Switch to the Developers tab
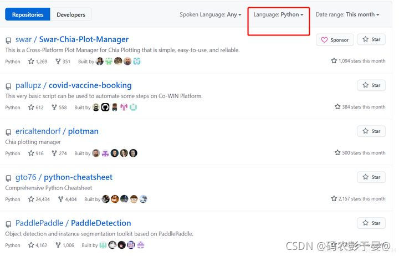This screenshot has width=399, height=256. (x=71, y=14)
